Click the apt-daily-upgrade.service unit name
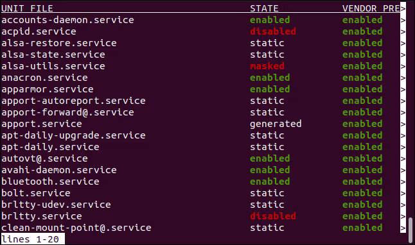The image size is (415, 245). [73, 135]
